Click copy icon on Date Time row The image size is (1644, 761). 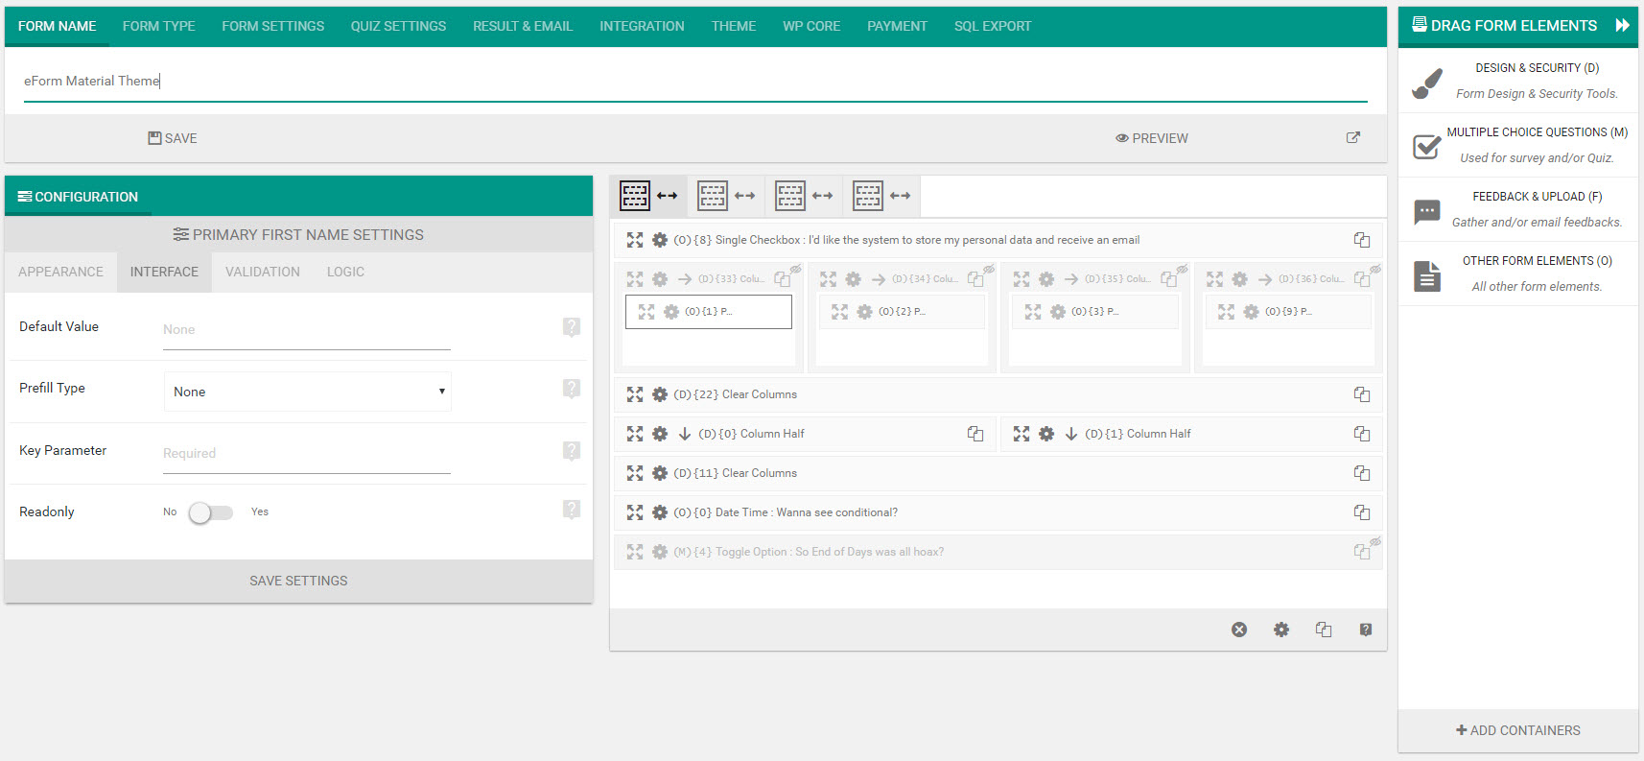pyautogui.click(x=1361, y=512)
